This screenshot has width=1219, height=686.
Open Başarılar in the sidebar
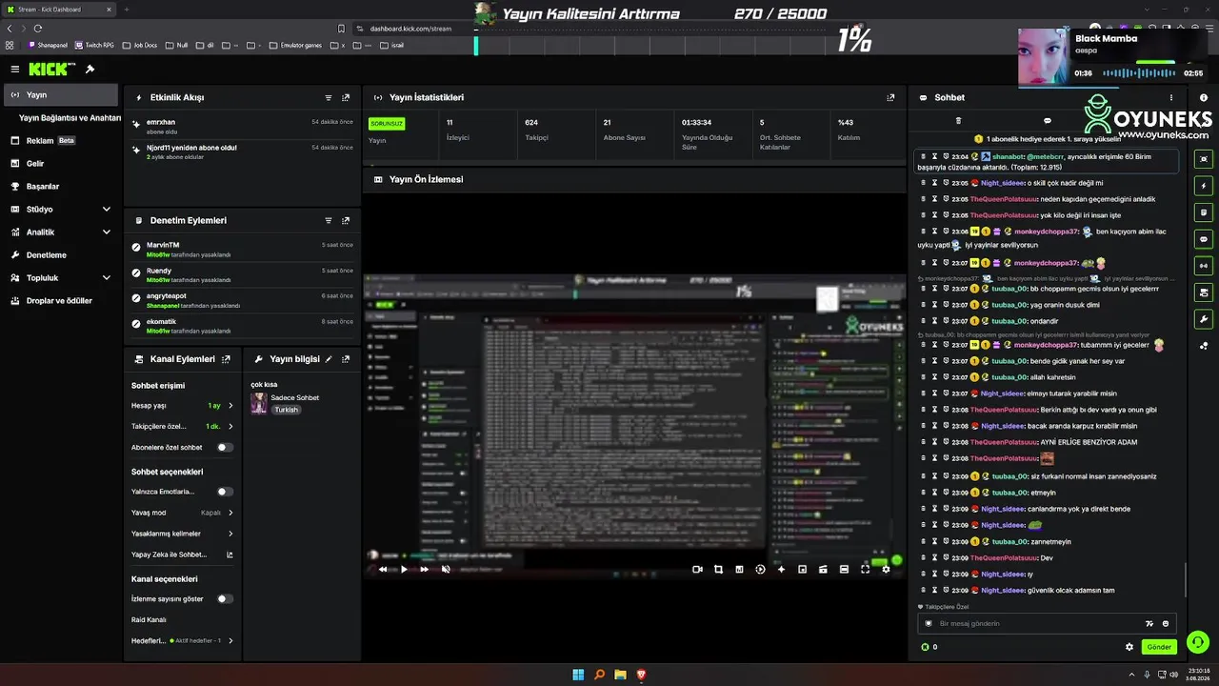(x=60, y=186)
